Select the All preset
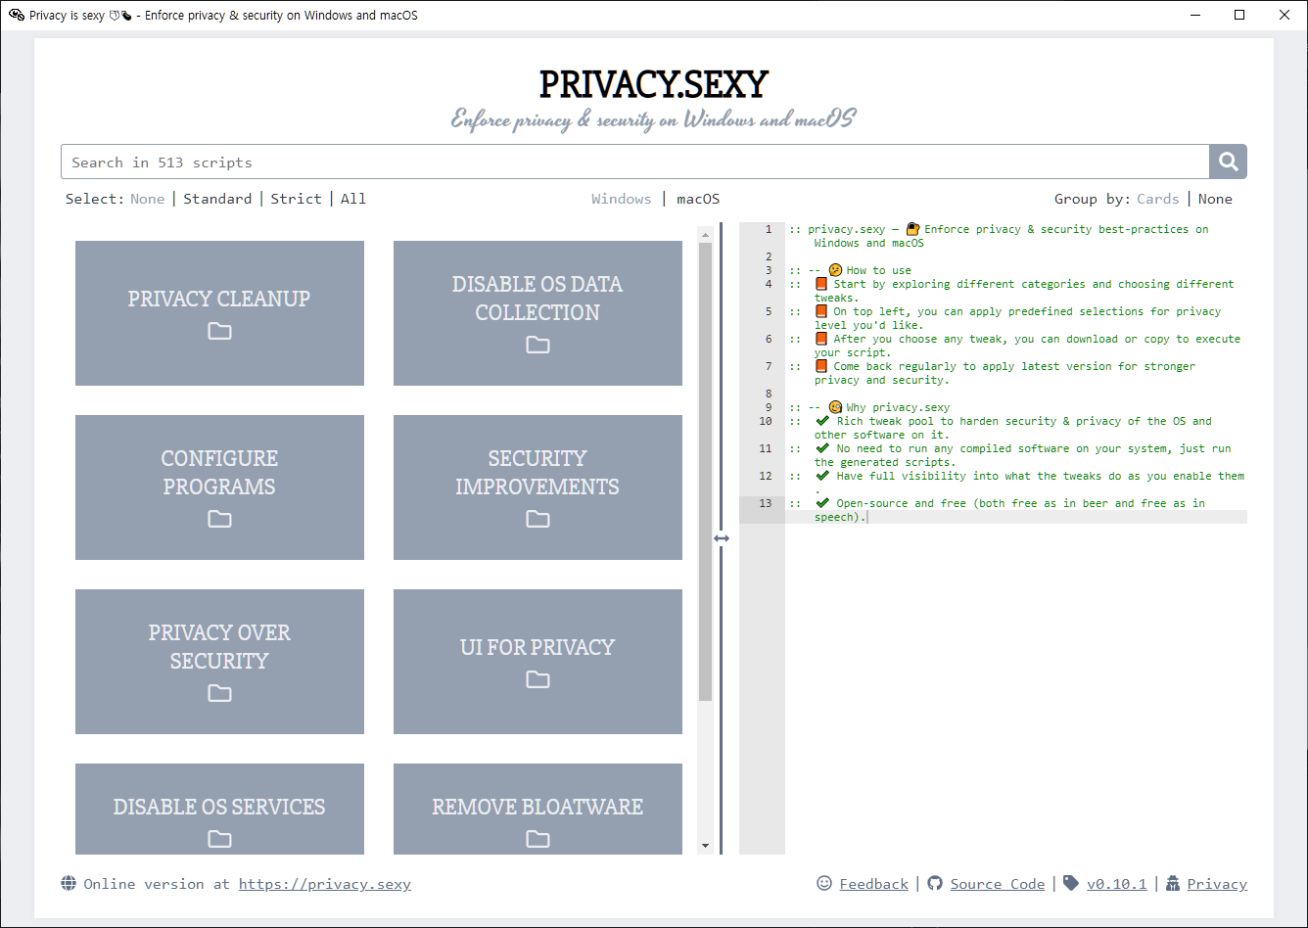 [353, 199]
